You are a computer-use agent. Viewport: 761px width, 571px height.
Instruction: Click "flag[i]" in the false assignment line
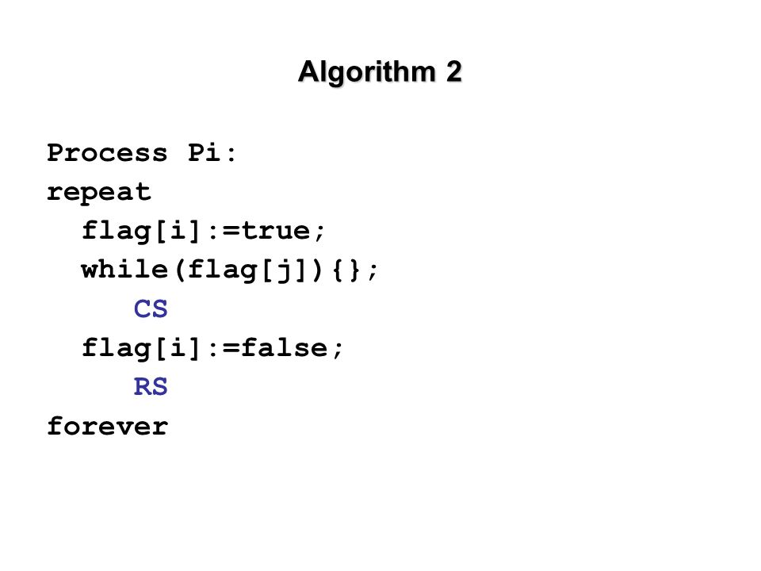(x=141, y=348)
